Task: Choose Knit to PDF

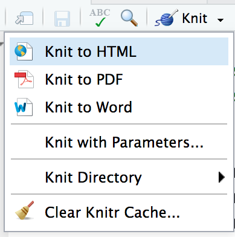Action: point(119,79)
